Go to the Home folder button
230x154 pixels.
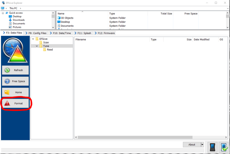(15, 92)
